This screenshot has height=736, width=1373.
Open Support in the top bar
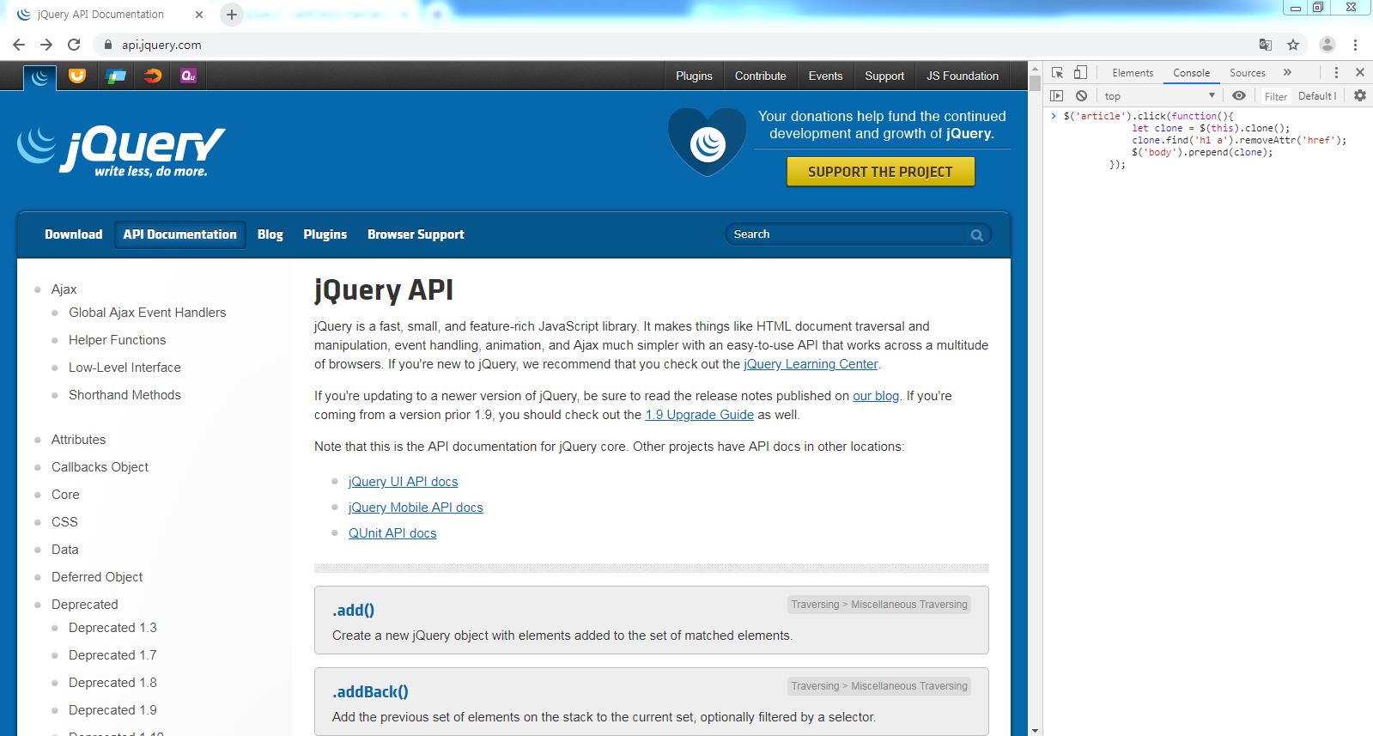(884, 76)
